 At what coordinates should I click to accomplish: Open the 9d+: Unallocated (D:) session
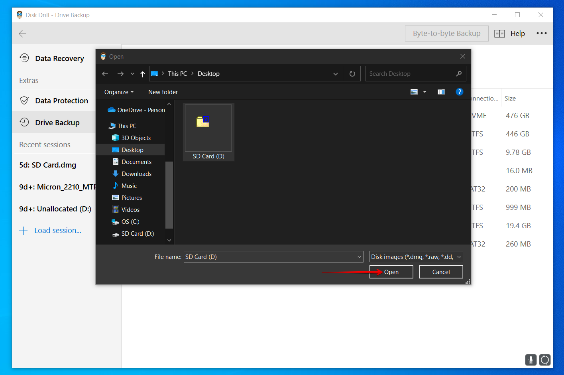click(55, 209)
